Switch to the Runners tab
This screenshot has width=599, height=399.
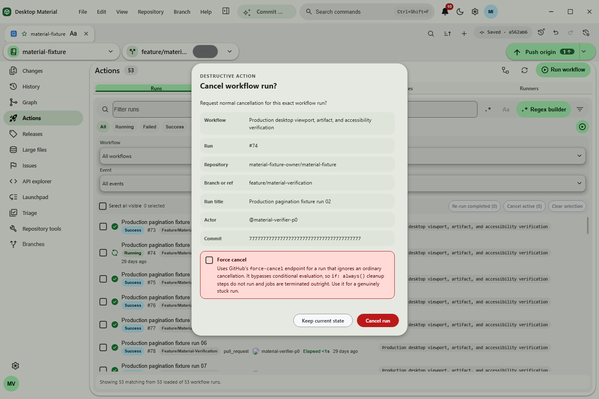point(529,89)
